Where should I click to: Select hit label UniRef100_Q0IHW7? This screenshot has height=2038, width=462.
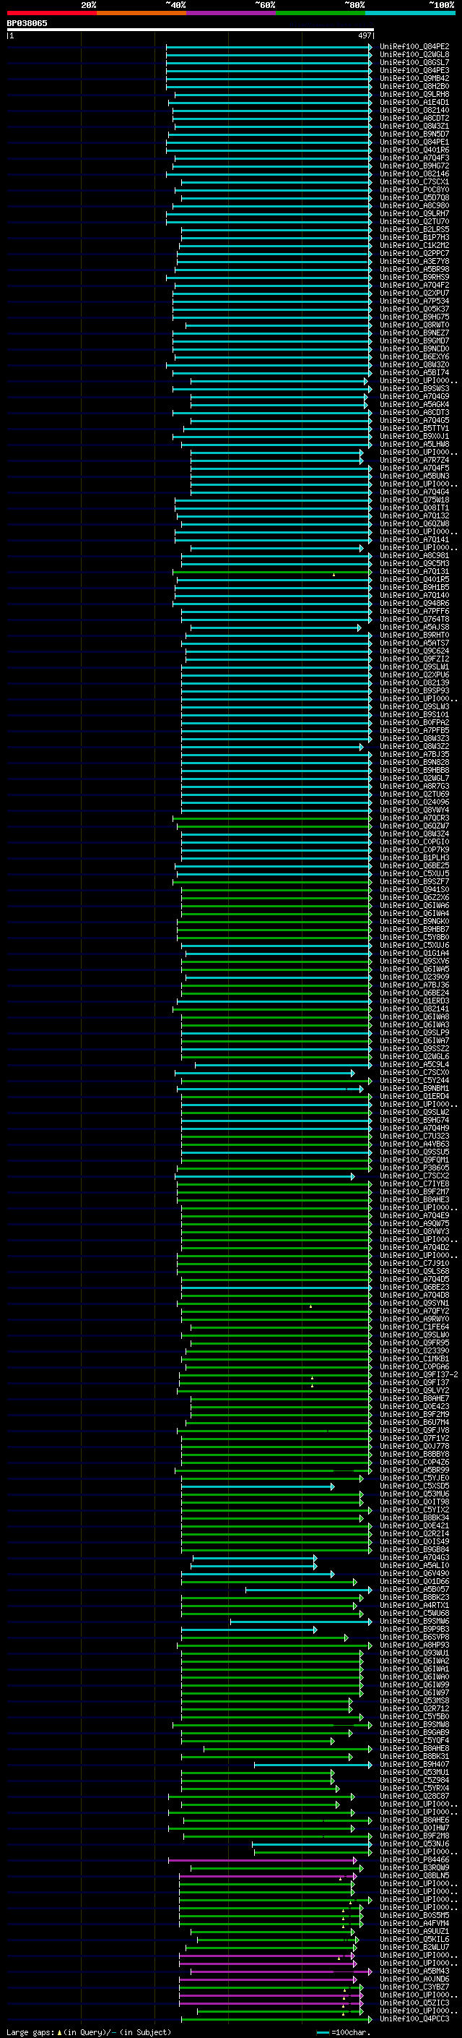(414, 1828)
